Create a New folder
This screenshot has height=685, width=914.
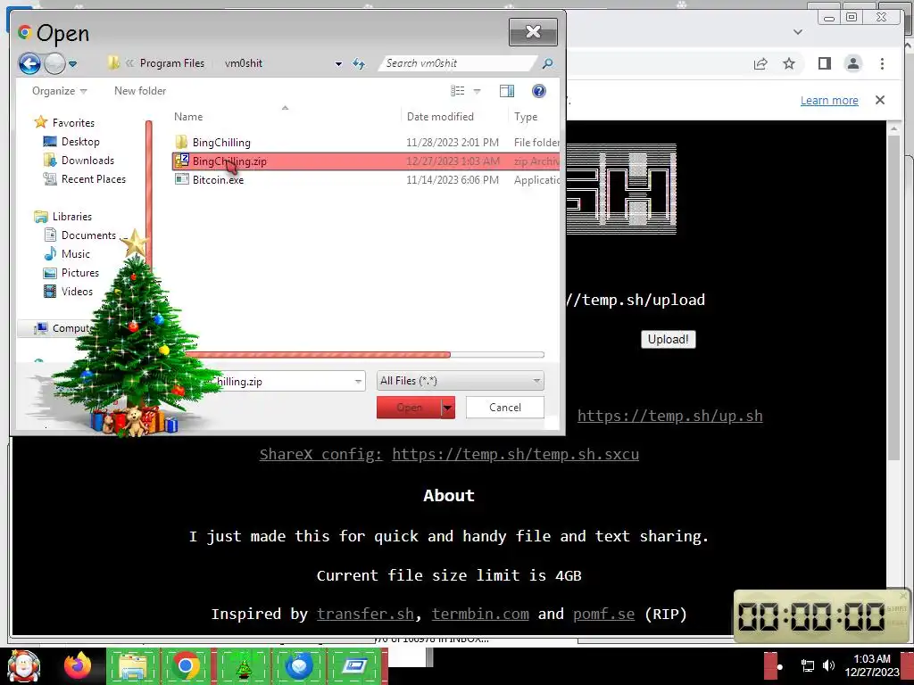[x=140, y=91]
